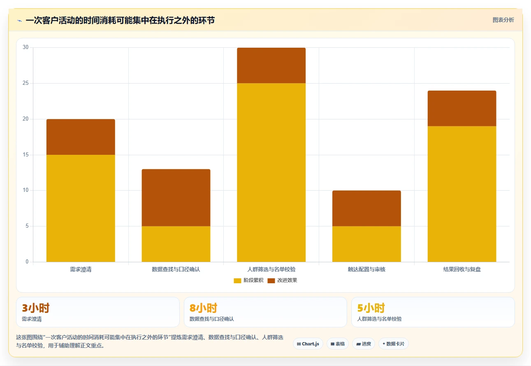Click the 10 y-axis tick label
Image resolution: width=531 pixels, height=366 pixels.
point(26,190)
